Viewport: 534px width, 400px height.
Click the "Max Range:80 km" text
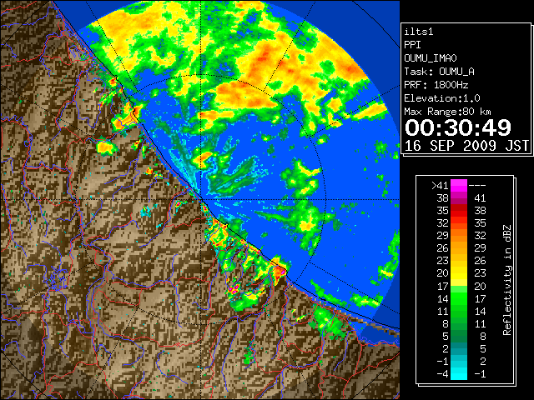448,112
